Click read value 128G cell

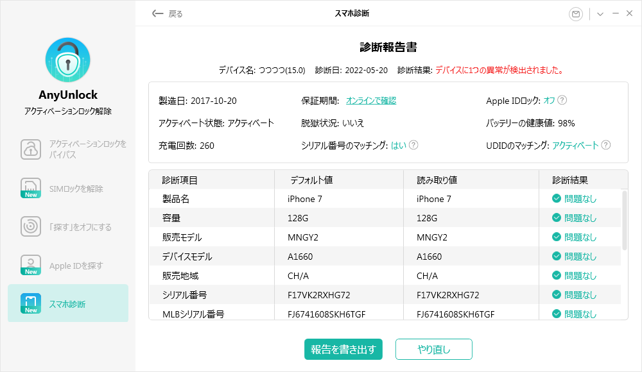[x=427, y=218]
